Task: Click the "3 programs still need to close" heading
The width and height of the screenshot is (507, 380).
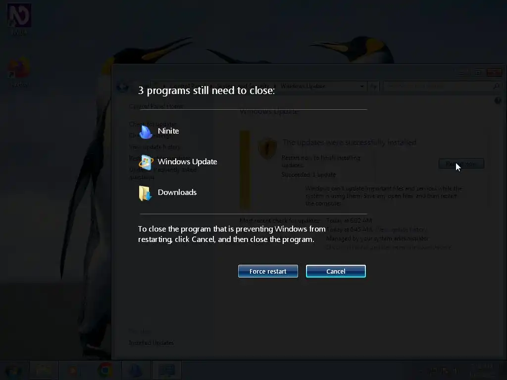Action: click(206, 91)
